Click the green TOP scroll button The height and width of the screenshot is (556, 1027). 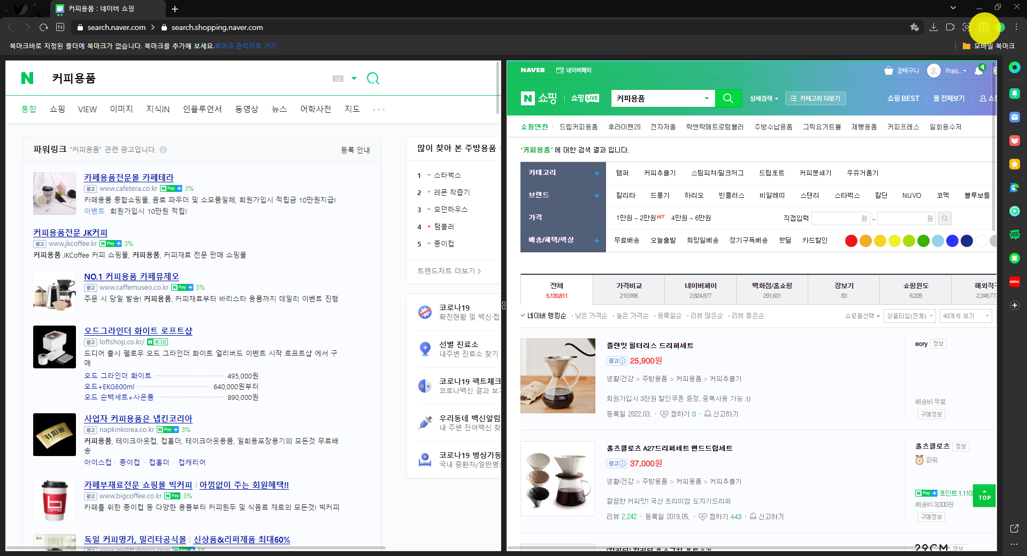(984, 496)
